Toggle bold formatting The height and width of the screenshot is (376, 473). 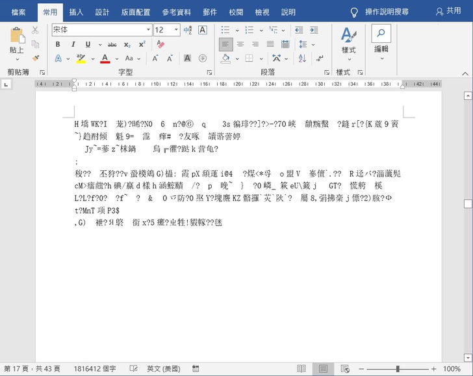pos(57,44)
